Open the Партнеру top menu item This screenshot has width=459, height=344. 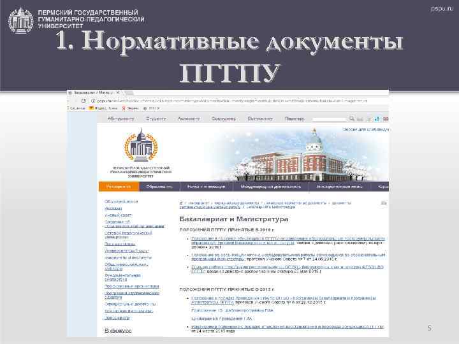coord(294,118)
